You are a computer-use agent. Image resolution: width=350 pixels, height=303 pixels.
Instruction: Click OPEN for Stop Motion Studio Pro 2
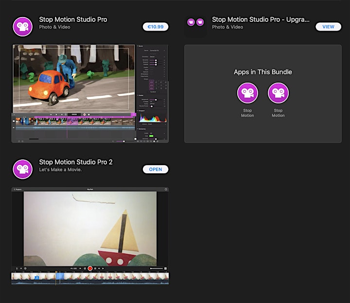(x=156, y=169)
